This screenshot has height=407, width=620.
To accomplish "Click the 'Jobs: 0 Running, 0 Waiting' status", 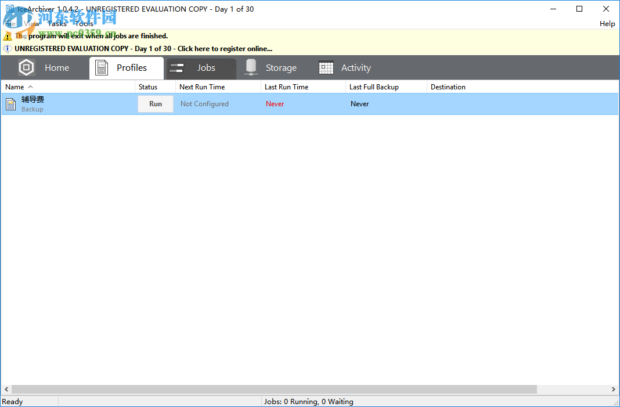I will (x=309, y=401).
